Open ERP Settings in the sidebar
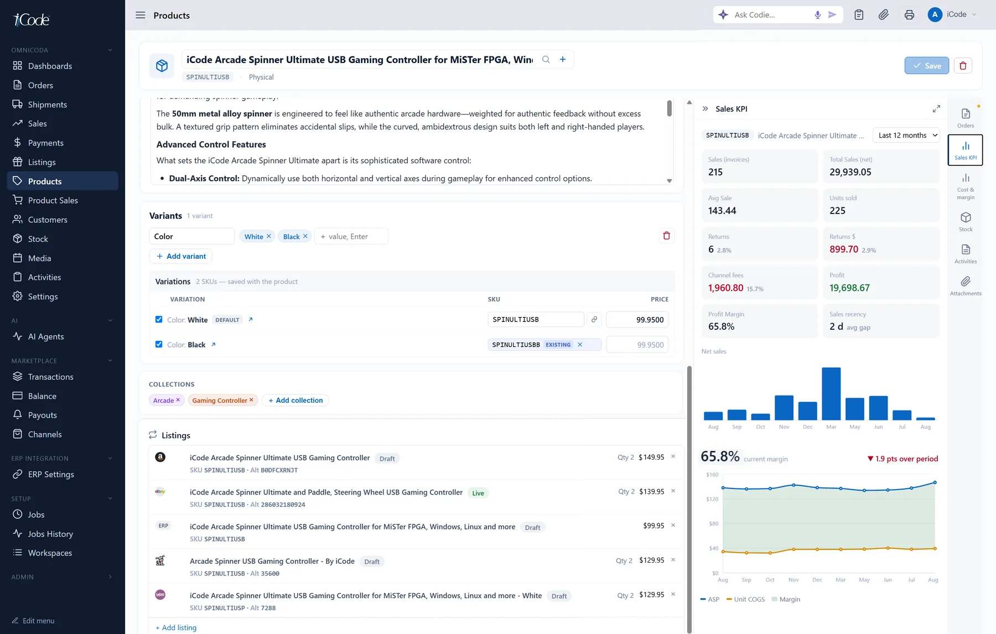996x634 pixels. pos(62,474)
